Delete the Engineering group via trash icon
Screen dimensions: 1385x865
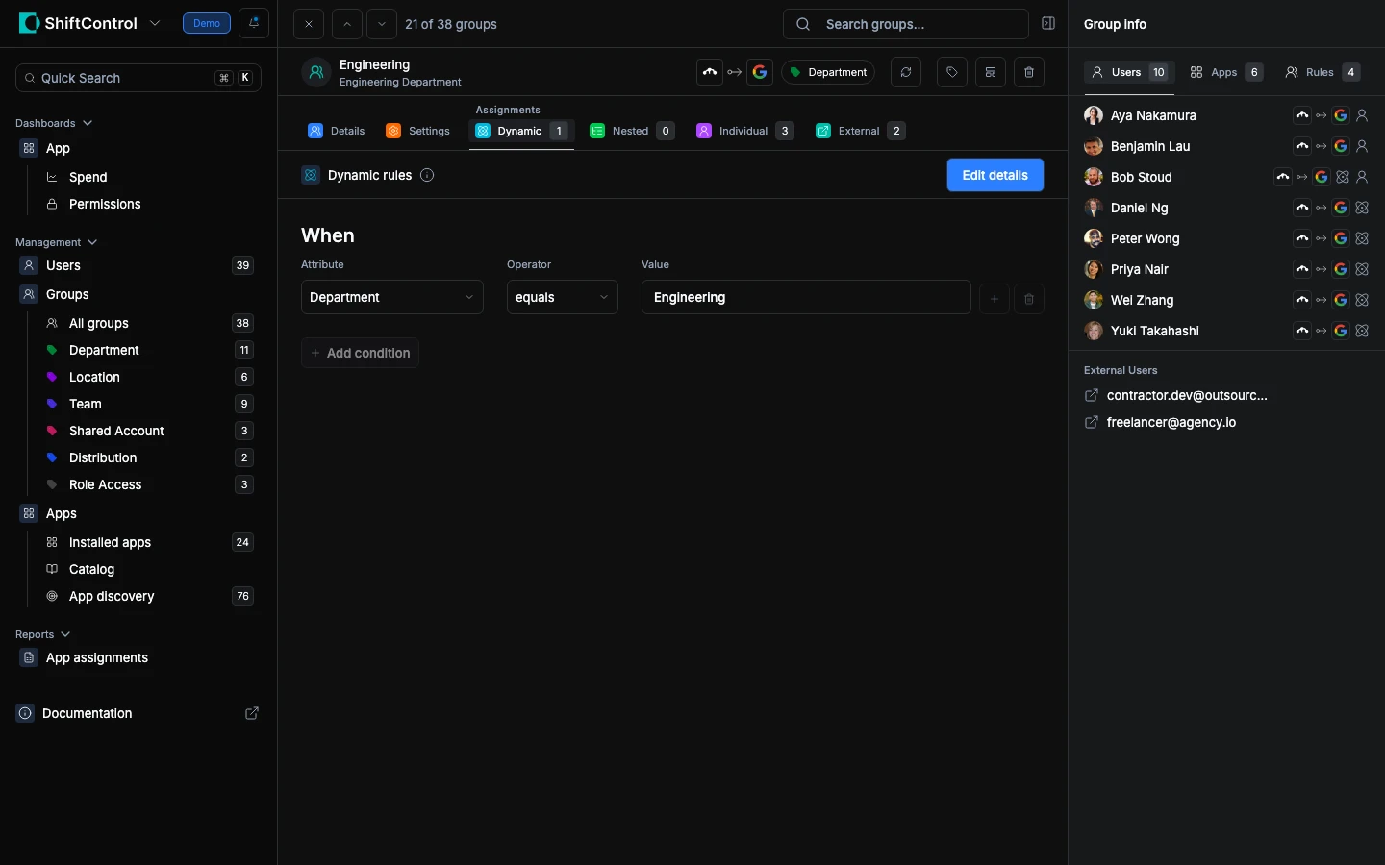(x=1028, y=72)
